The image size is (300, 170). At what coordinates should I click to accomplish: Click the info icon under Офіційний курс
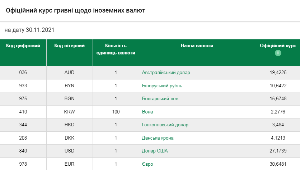[278, 53]
